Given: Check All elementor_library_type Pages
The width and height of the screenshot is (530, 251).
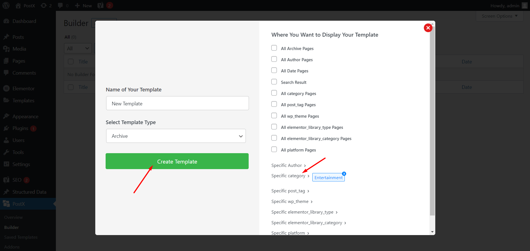Looking at the screenshot, I should point(274,127).
